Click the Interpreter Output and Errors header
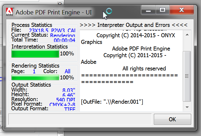This screenshot has height=136, width=201. (134, 25)
